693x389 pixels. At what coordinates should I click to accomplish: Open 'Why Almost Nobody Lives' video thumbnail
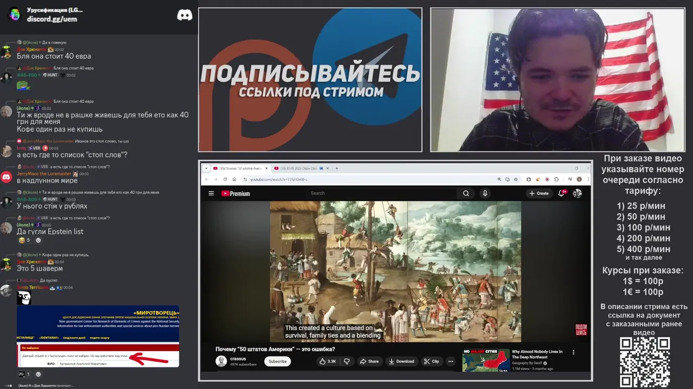pyautogui.click(x=486, y=361)
